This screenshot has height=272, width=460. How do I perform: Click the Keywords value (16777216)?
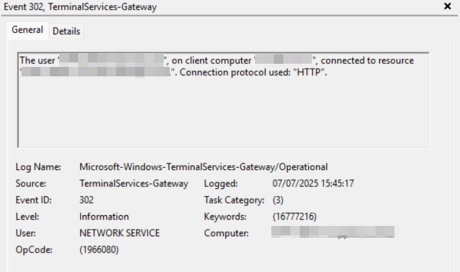295,216
